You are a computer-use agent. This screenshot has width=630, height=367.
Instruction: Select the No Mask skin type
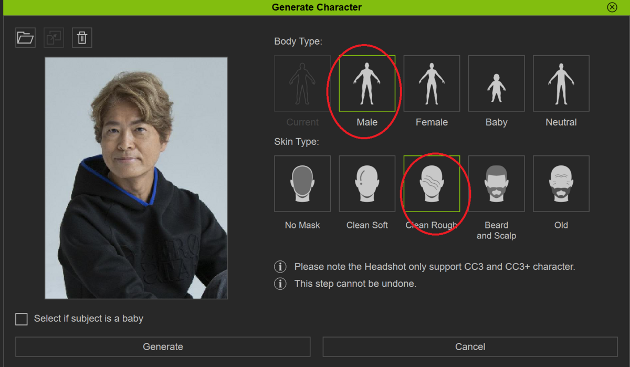click(302, 183)
